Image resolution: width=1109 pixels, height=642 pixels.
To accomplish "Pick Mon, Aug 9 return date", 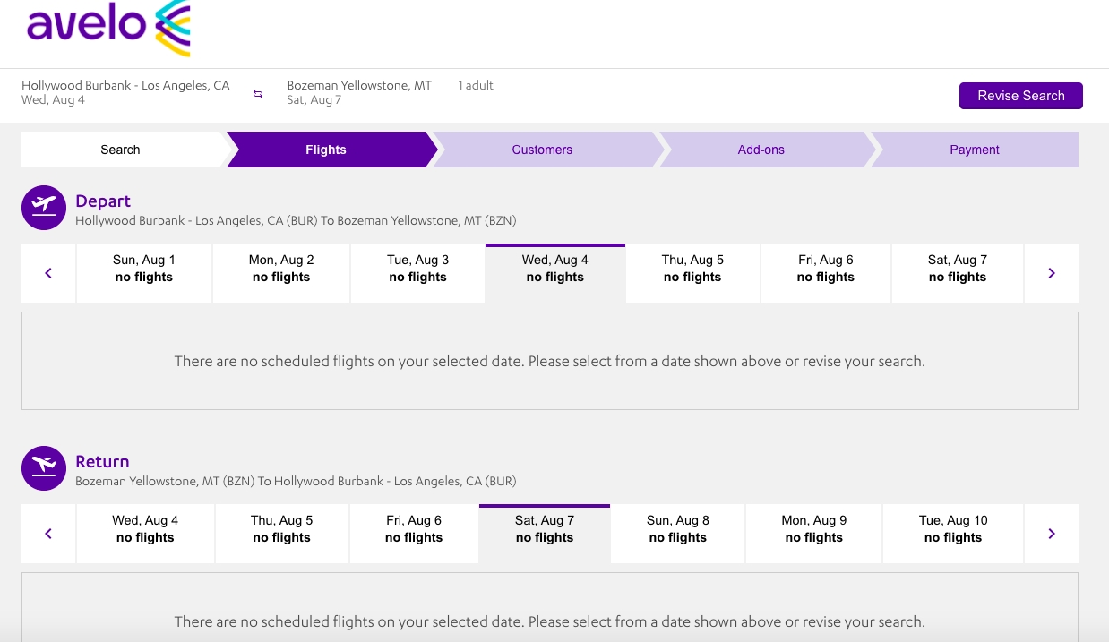I will [814, 534].
